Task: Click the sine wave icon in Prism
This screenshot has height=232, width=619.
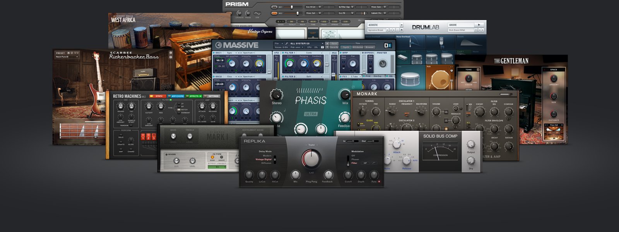Action: pyautogui.click(x=257, y=13)
